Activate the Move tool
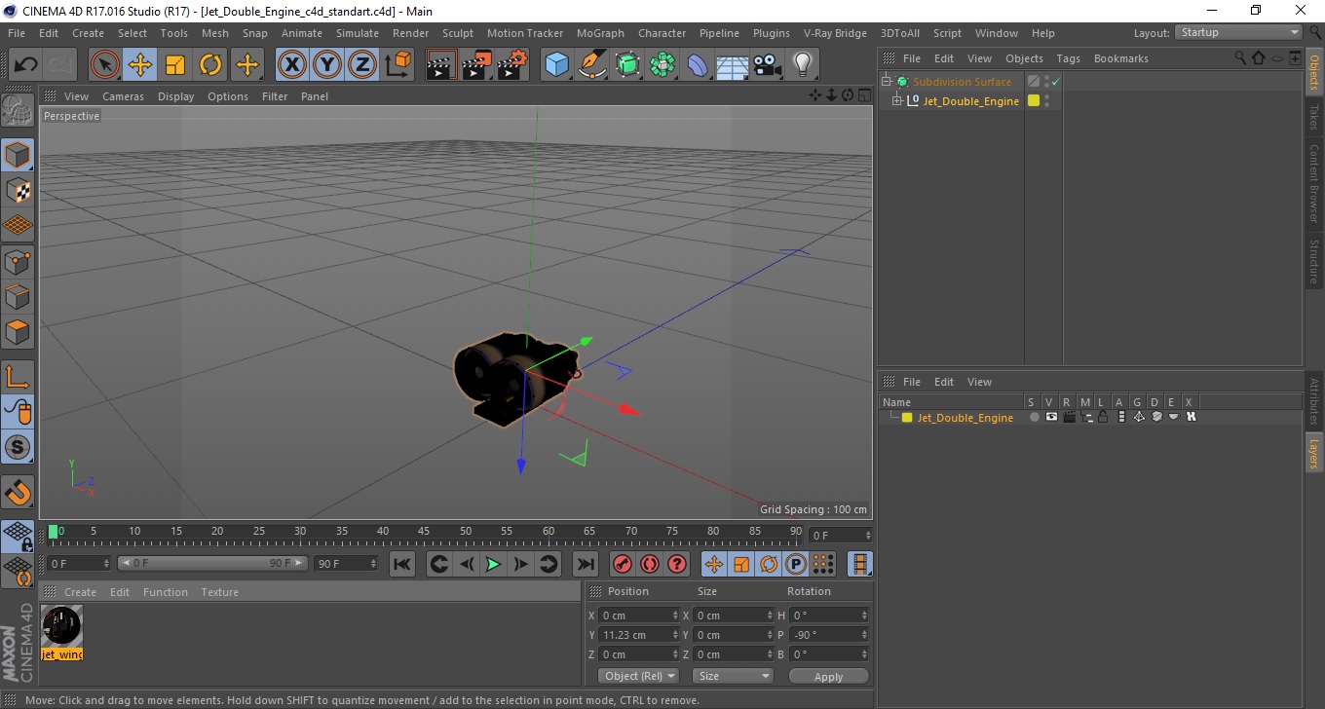The height and width of the screenshot is (709, 1325). (x=140, y=65)
